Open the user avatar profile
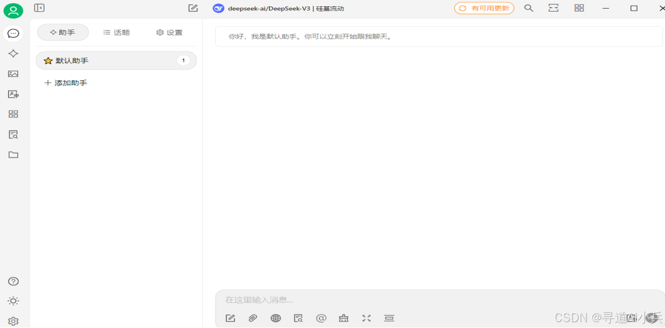 (x=13, y=11)
